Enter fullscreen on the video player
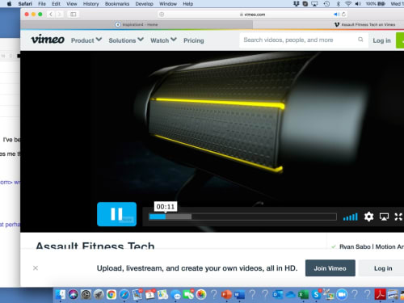This screenshot has height=303, width=404. [x=398, y=217]
